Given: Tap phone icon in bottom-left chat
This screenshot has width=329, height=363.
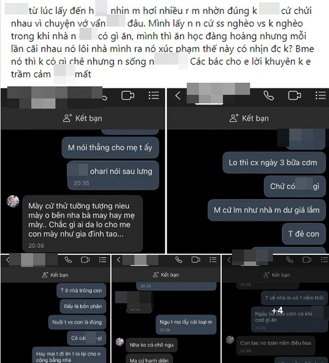Looking at the screenshot, I should [68, 260].
